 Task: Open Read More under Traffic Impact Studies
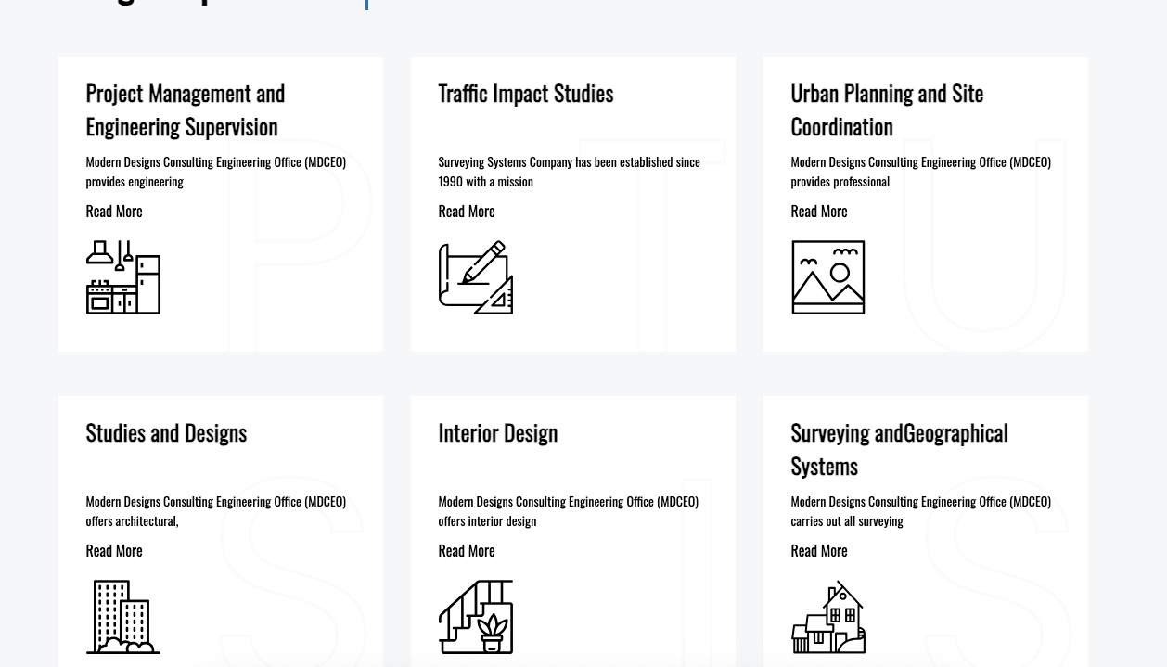[x=467, y=212]
